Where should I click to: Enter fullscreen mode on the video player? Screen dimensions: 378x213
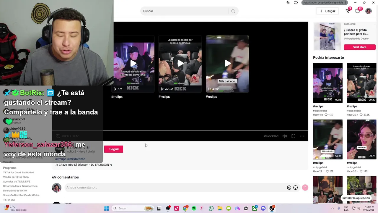tap(293, 136)
